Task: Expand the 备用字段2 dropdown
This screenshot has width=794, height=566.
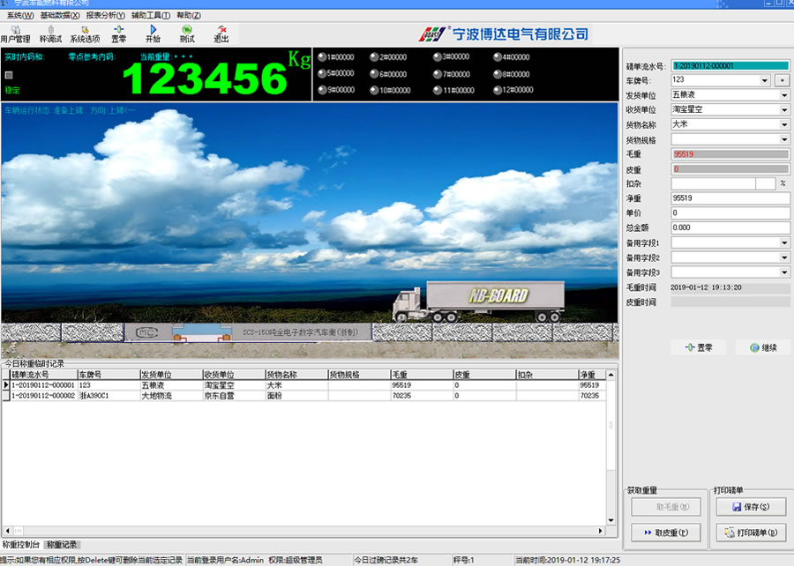Action: [784, 257]
